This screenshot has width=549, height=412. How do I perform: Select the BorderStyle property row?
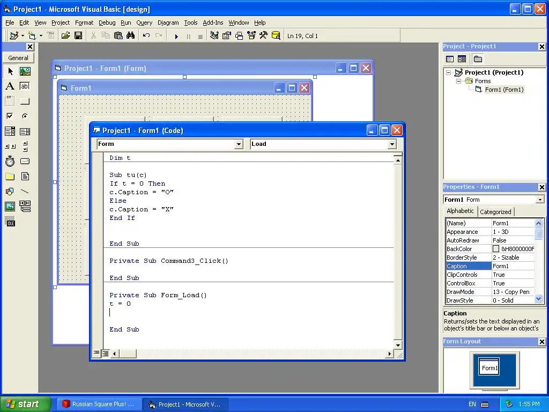[490, 257]
